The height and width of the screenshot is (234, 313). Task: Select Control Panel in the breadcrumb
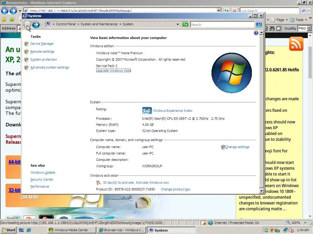click(x=66, y=24)
